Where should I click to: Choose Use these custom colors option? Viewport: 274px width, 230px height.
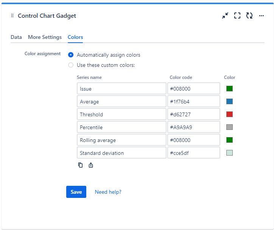click(x=71, y=65)
